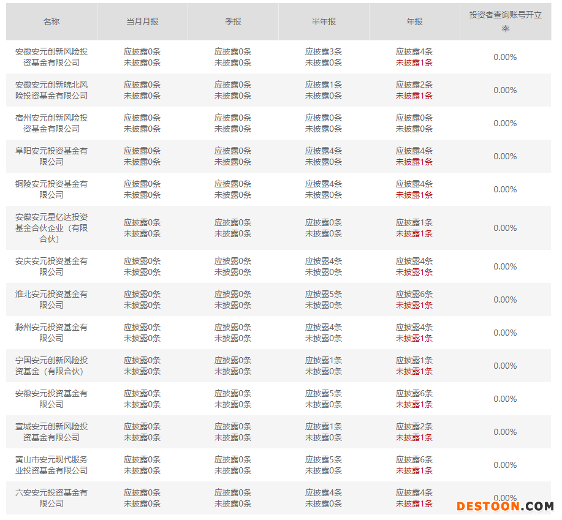The width and height of the screenshot is (562, 520).
Task: Open 宿州安元创新风险投资基金有限公司 entry
Action: point(51,123)
